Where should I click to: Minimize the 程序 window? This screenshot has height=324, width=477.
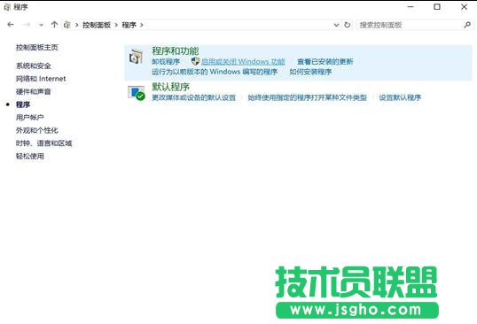point(411,7)
